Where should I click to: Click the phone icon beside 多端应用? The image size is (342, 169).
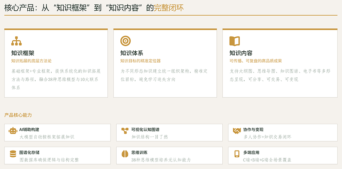tap(237, 154)
